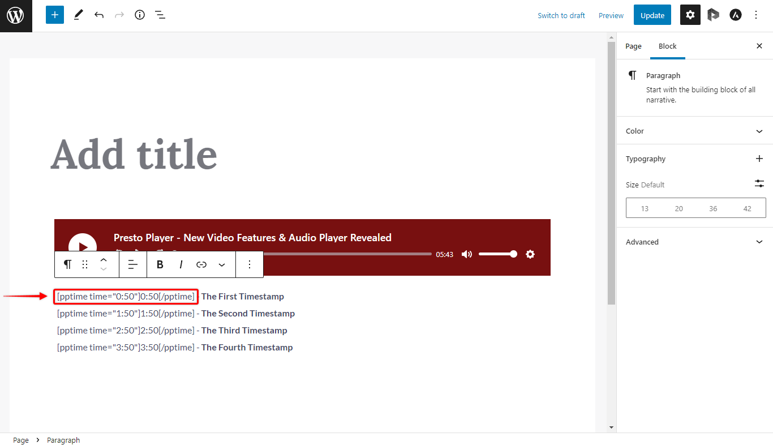Select font size 36

pos(713,208)
